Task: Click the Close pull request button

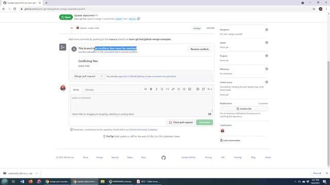Action: pyautogui.click(x=181, y=122)
